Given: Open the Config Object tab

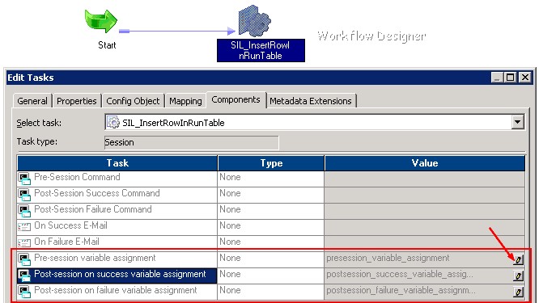Looking at the screenshot, I should [133, 101].
